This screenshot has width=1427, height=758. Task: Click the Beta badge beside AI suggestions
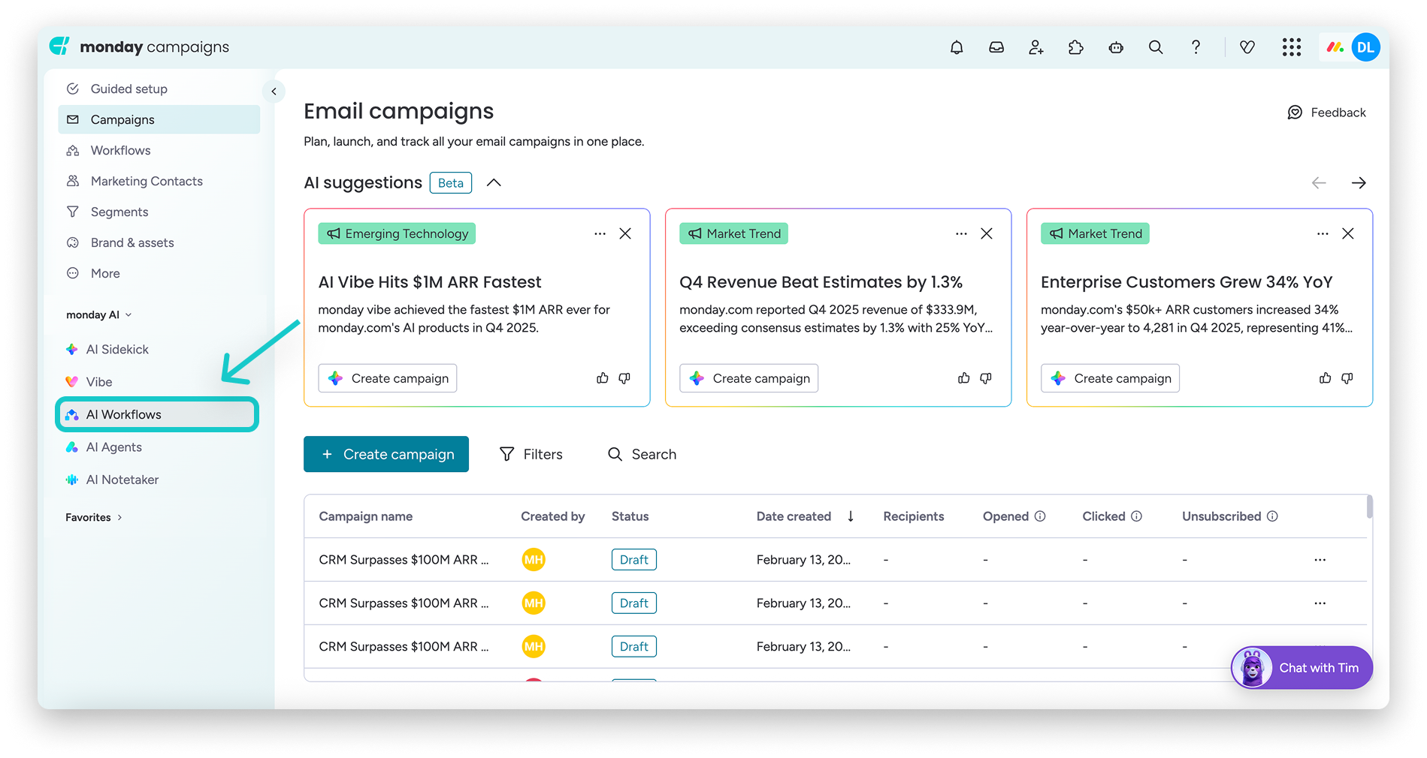451,183
